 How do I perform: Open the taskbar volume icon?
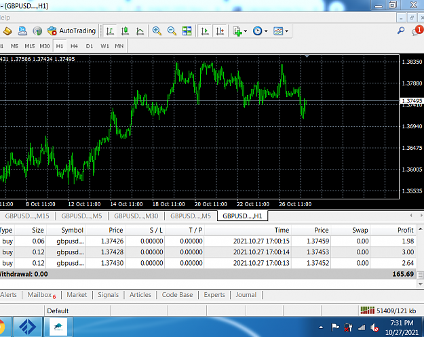(374, 328)
